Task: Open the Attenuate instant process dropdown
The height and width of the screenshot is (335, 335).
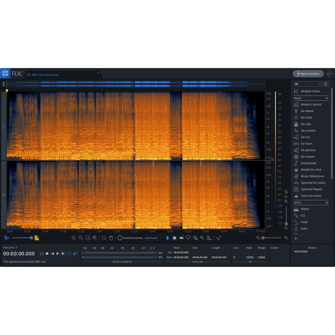Action: point(153,238)
